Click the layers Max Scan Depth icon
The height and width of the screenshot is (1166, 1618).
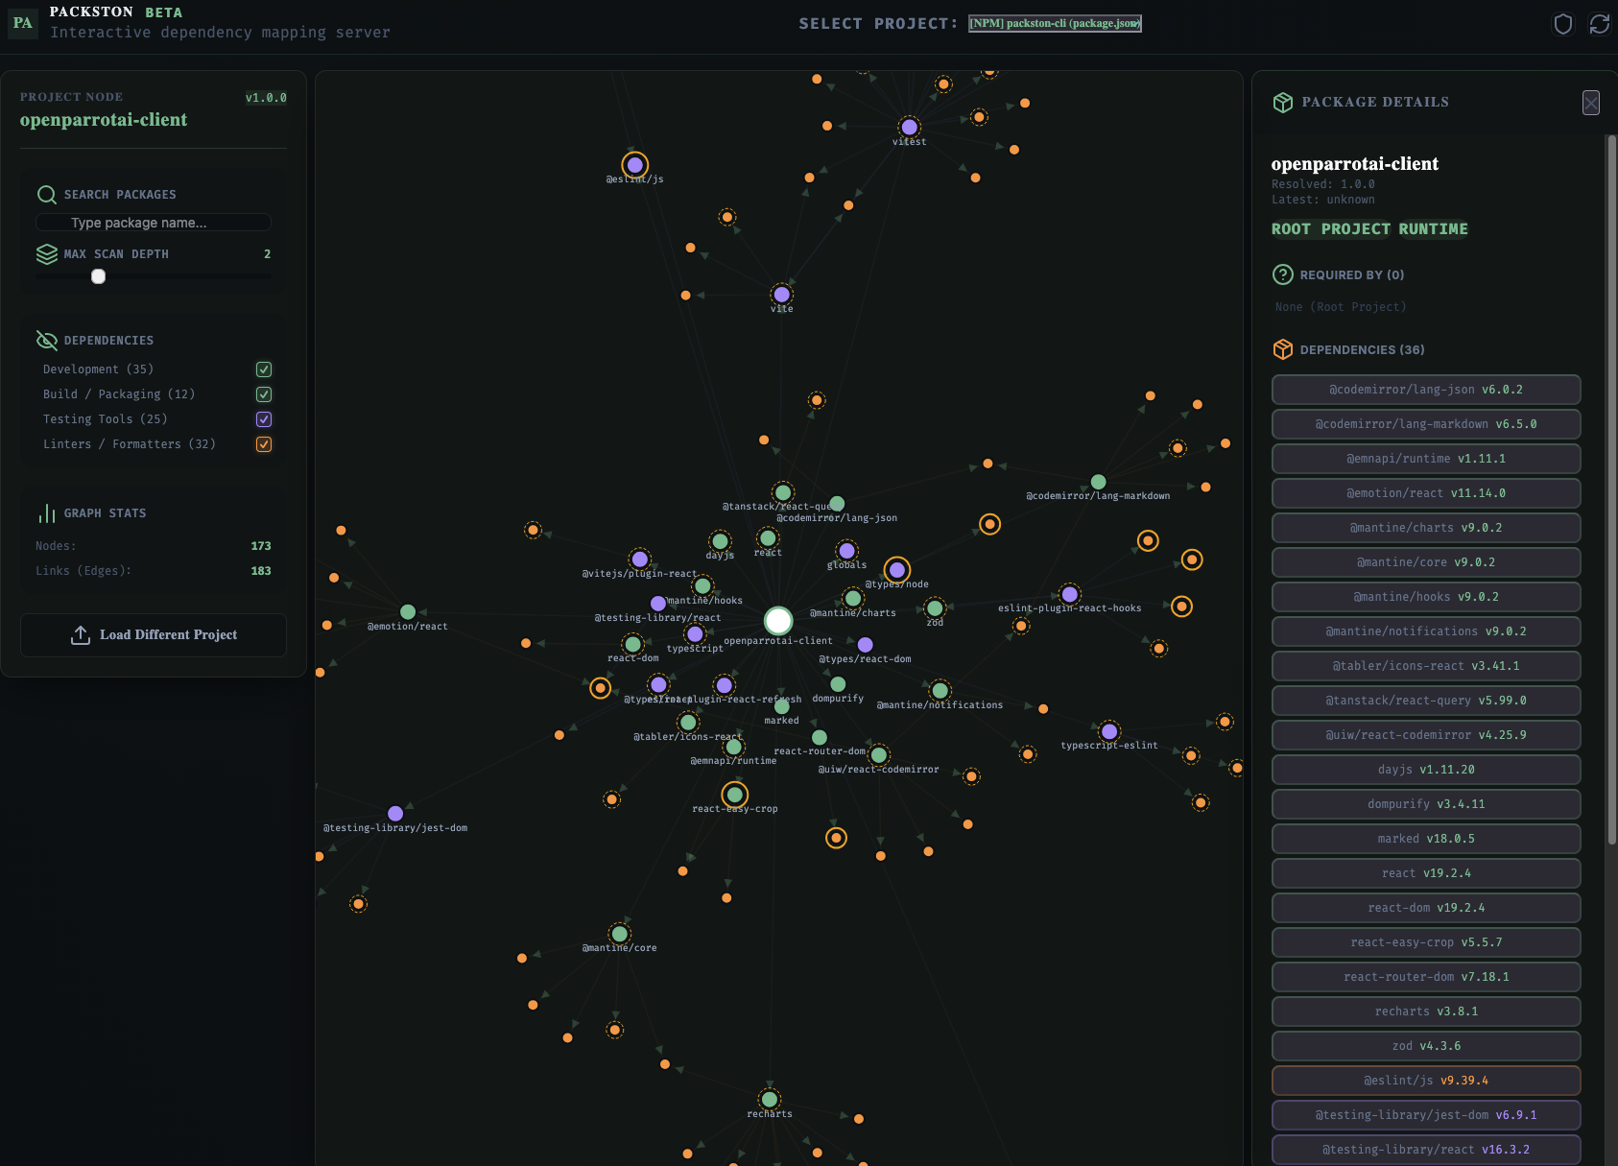click(47, 254)
